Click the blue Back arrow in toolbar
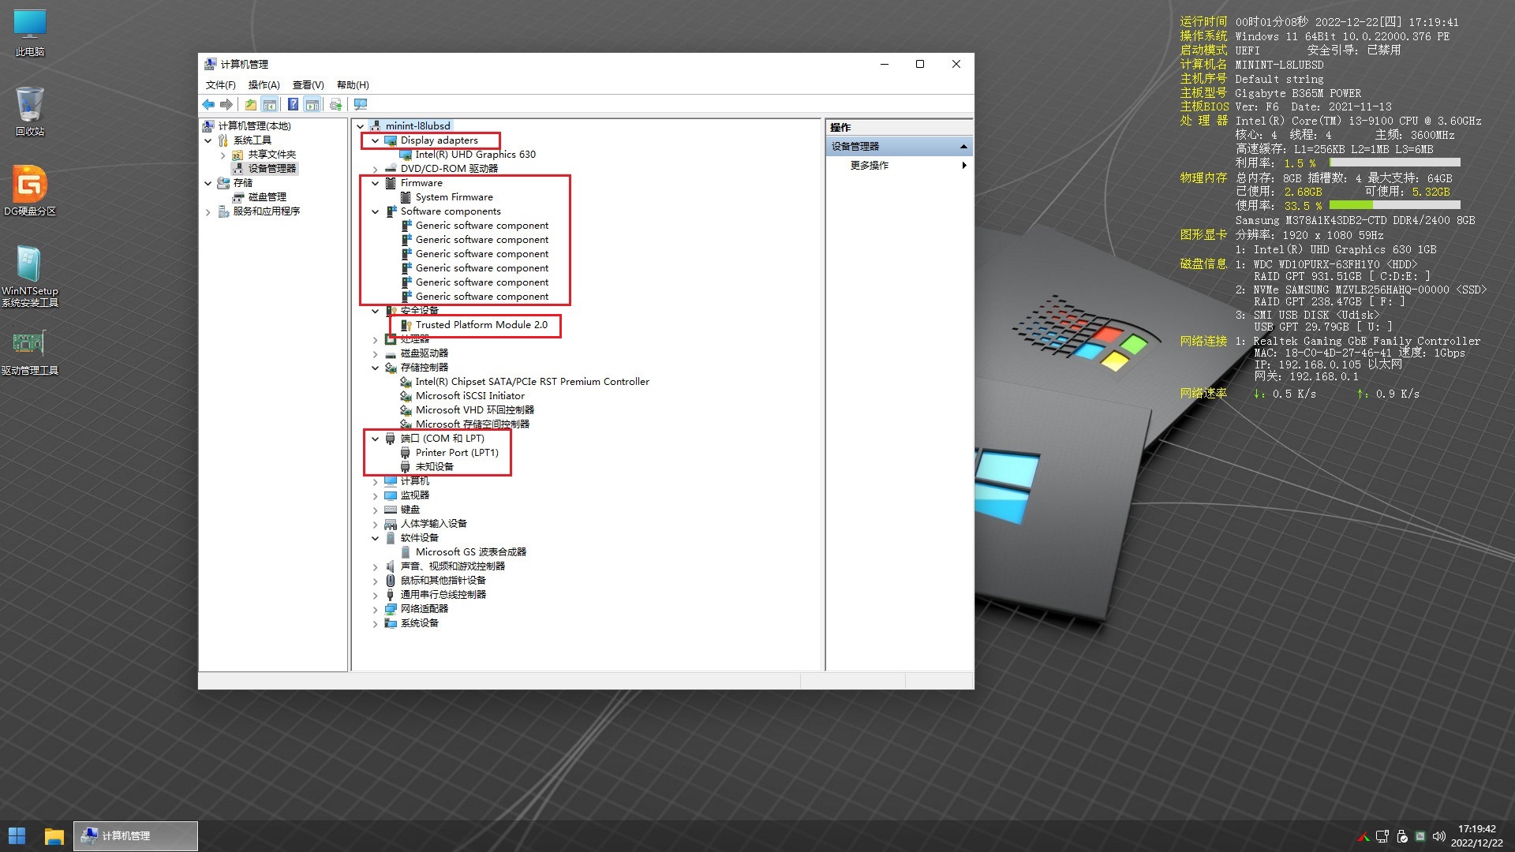 pyautogui.click(x=208, y=104)
